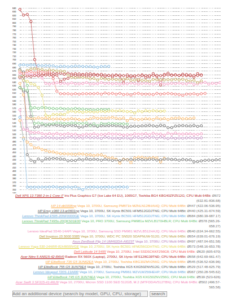Follow the Dell Latitude 14 5495 link
227x298 pixels.
click(90, 252)
